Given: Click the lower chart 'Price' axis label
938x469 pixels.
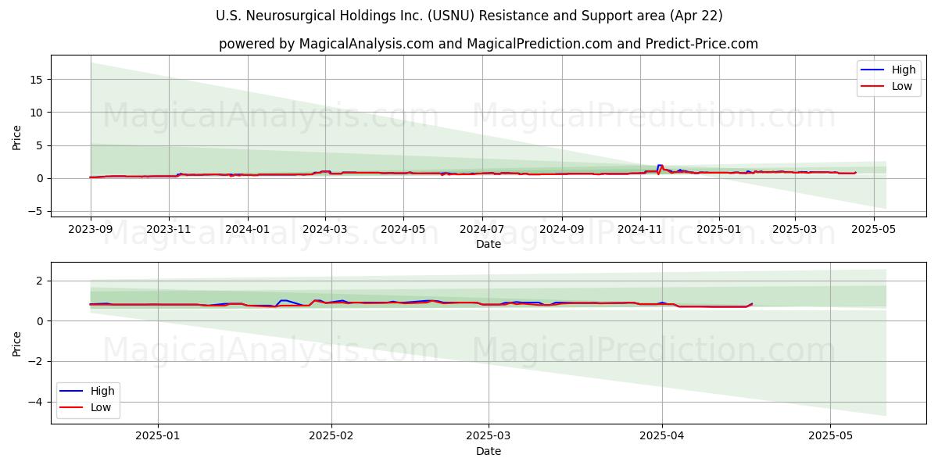Looking at the screenshot, I should point(17,343).
